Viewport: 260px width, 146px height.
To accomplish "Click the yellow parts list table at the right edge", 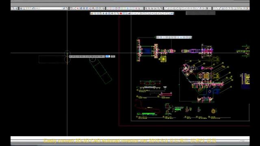I will click(x=246, y=79).
